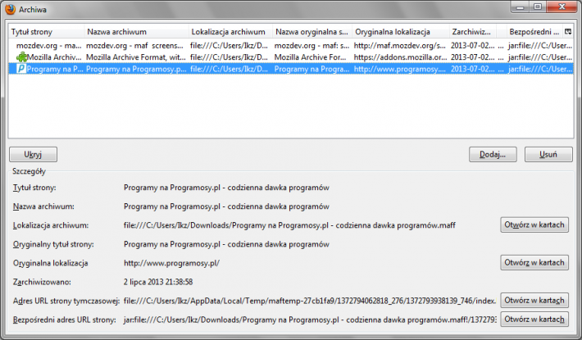The image size is (582, 340).
Task: Click the Tytuł strony: label in details
Action: click(x=34, y=188)
